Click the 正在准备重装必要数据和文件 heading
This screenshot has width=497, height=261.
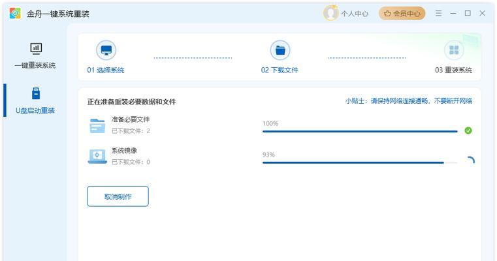coord(131,102)
